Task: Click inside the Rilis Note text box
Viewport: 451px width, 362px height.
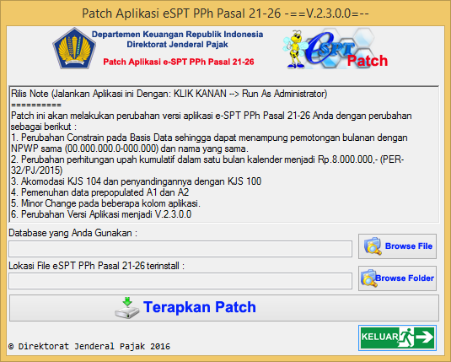Action: (224, 154)
